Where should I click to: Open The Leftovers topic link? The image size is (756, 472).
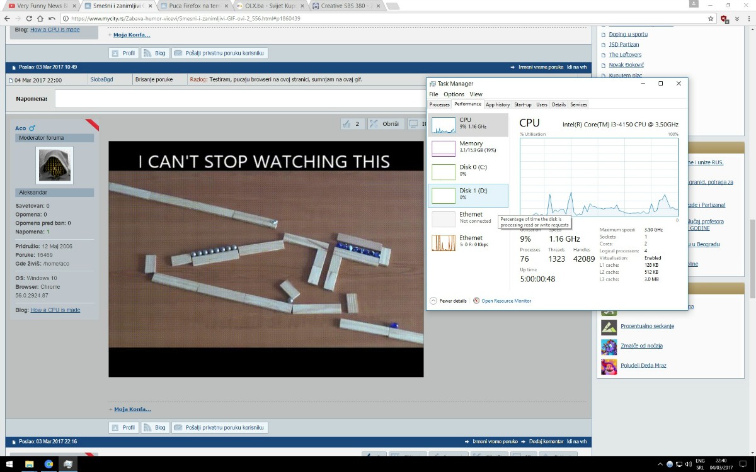pos(625,55)
